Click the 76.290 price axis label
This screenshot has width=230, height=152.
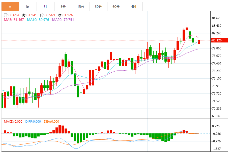pyautogui.click(x=217, y=71)
